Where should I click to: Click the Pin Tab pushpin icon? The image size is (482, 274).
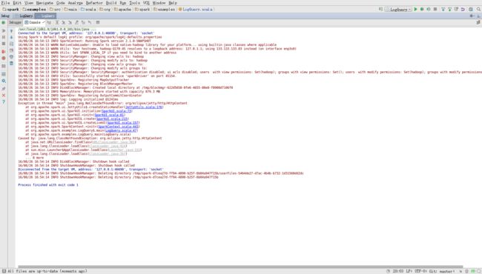pos(4,88)
